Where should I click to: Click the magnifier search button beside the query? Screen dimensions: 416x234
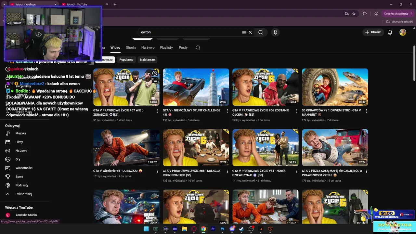[261, 32]
